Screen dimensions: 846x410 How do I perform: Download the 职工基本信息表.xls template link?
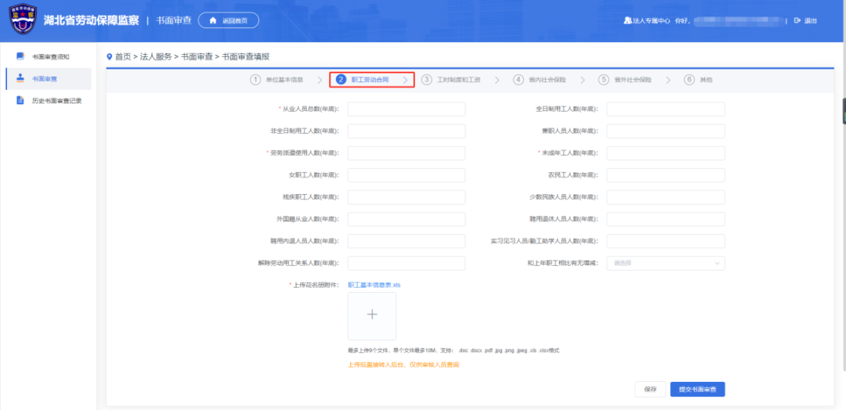coord(374,285)
